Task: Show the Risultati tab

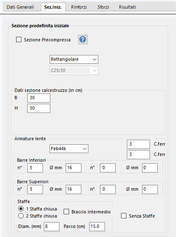Action: tap(127, 7)
